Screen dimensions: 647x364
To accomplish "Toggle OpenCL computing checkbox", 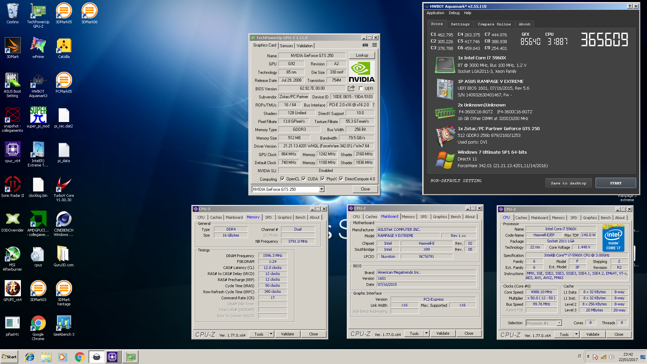I will pos(282,179).
